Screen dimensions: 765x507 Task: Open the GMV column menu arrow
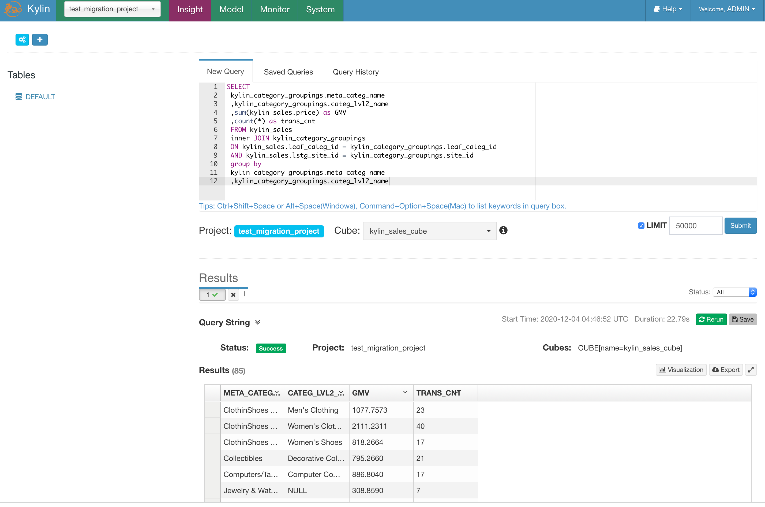(405, 392)
